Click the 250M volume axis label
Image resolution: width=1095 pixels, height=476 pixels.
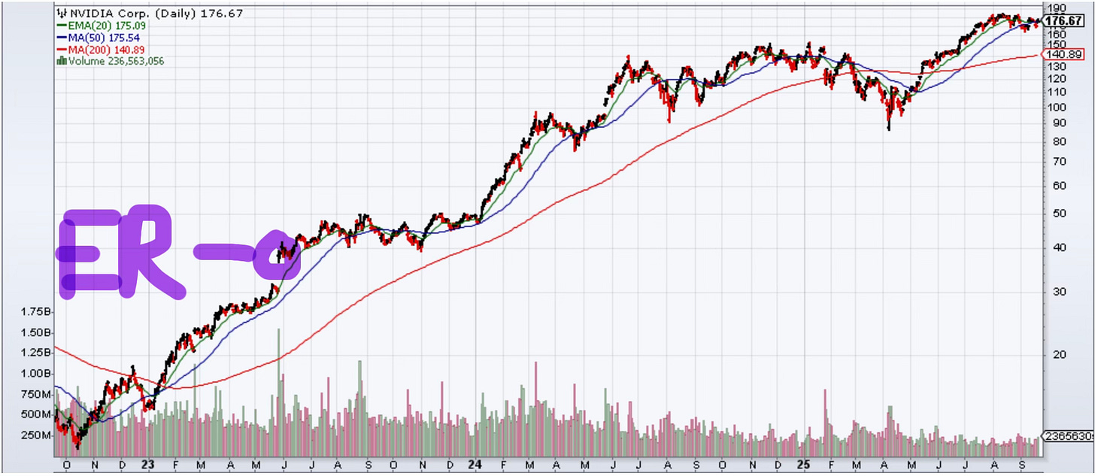38,435
